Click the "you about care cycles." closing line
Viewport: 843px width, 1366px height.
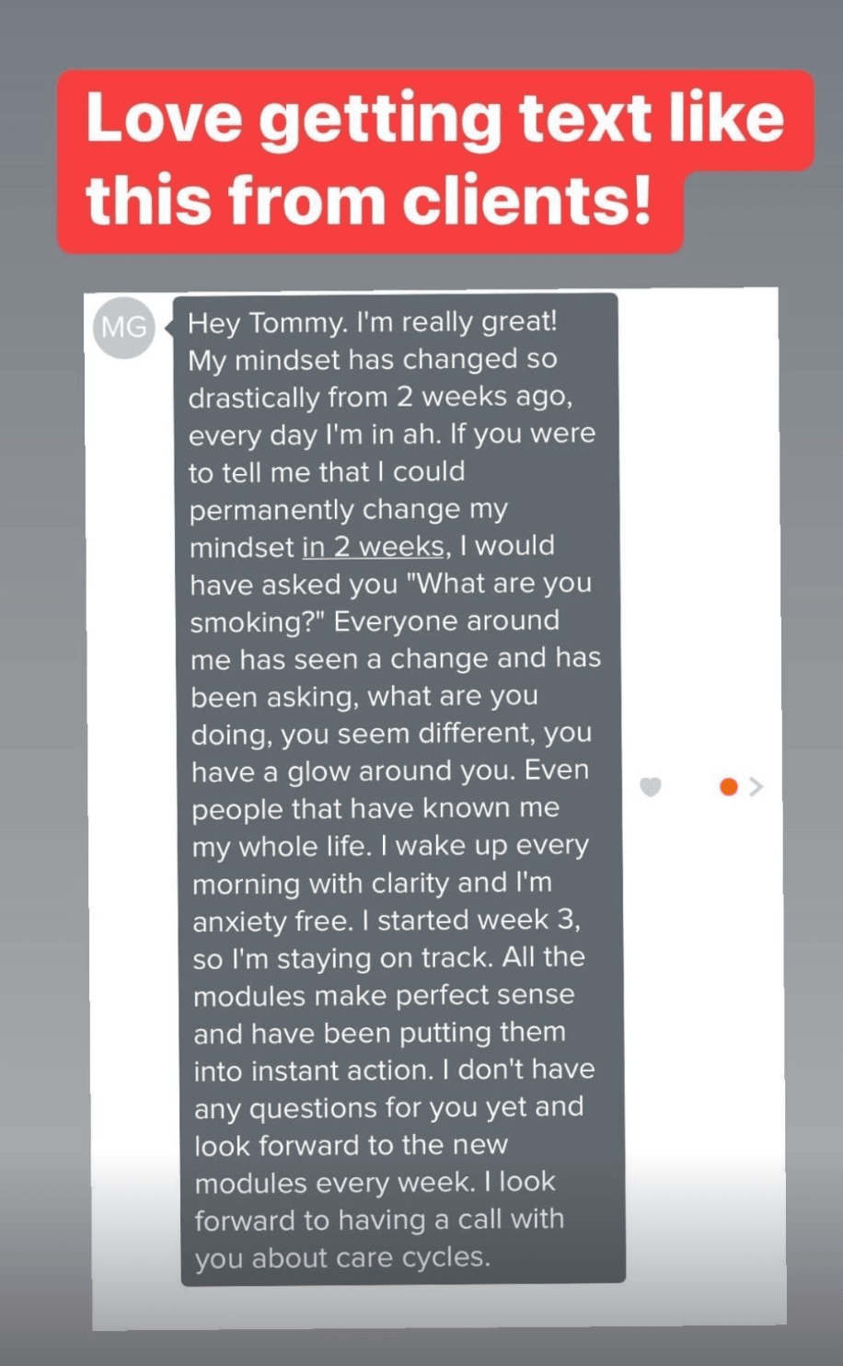[x=341, y=1257]
